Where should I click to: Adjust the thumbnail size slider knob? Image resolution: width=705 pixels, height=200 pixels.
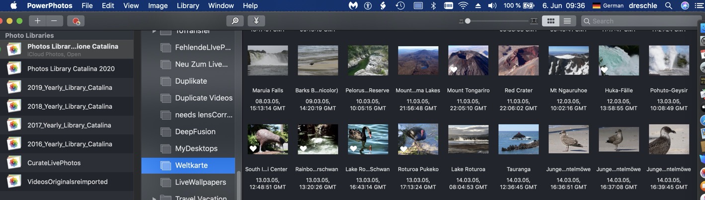468,21
